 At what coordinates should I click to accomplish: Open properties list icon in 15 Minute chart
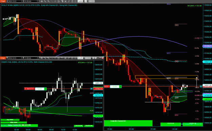tap(76, 58)
